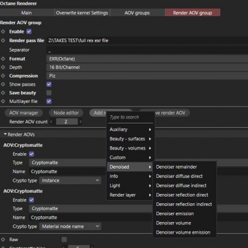Screen dimensions: 248x248
Task: Click the keyframe diamond beside Render pass file
Action: click(3, 40)
